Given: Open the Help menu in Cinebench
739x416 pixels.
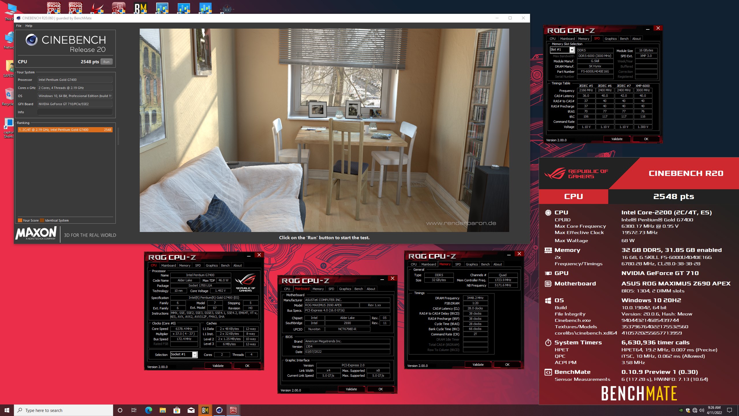Looking at the screenshot, I should [x=29, y=26].
